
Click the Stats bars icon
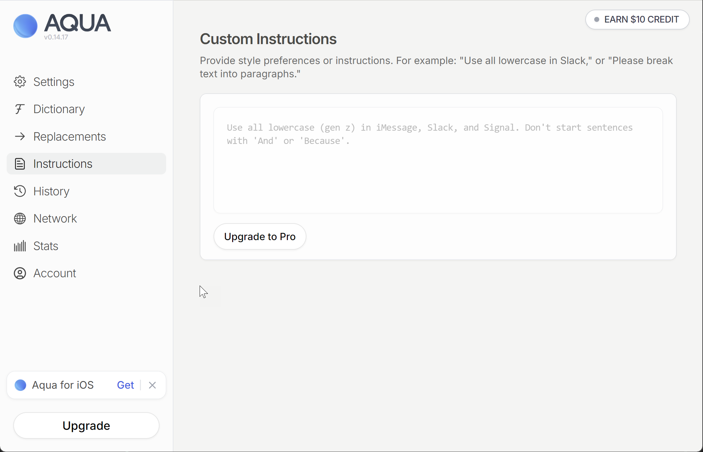pyautogui.click(x=20, y=246)
